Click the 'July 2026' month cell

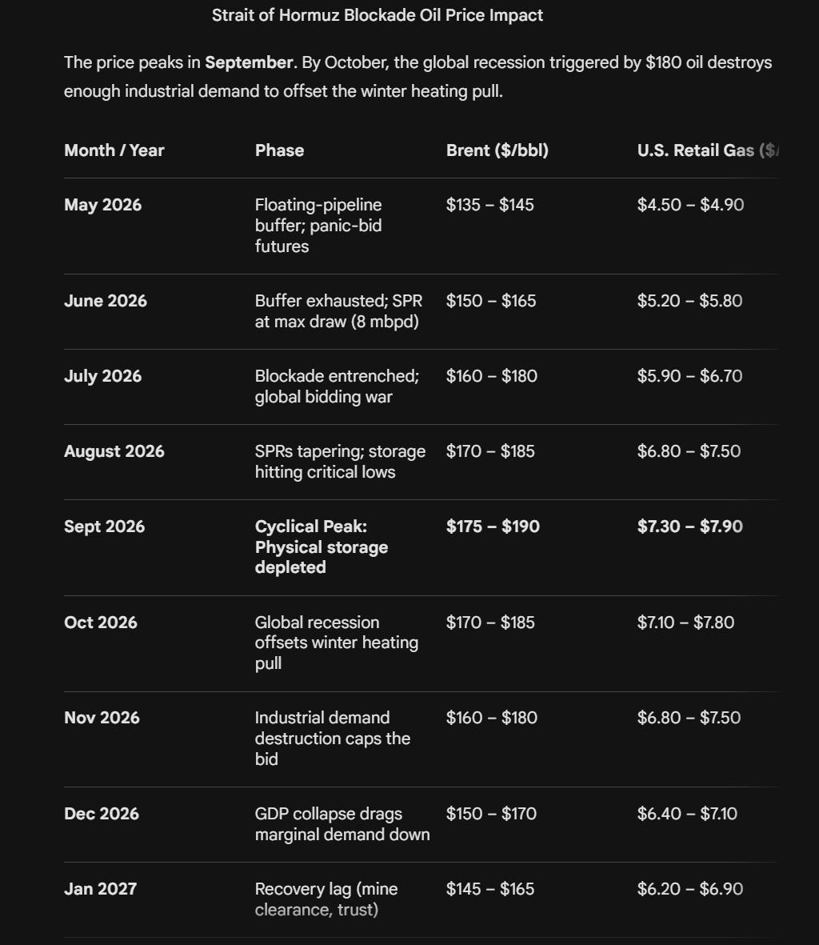pyautogui.click(x=103, y=376)
